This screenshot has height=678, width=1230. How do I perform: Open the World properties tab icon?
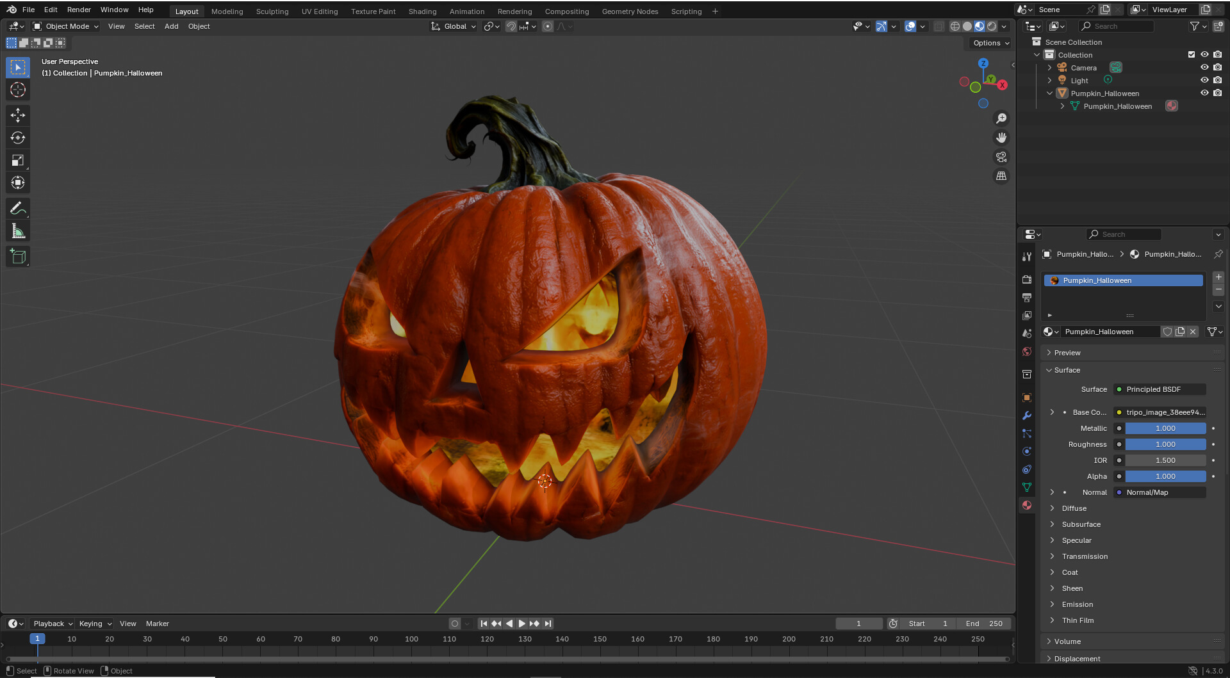coord(1027,351)
